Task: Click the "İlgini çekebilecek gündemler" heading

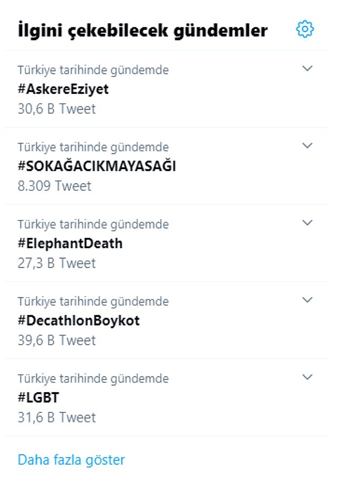Action: 143,31
